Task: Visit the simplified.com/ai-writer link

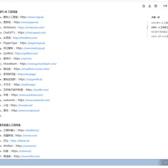Action: point(35,69)
